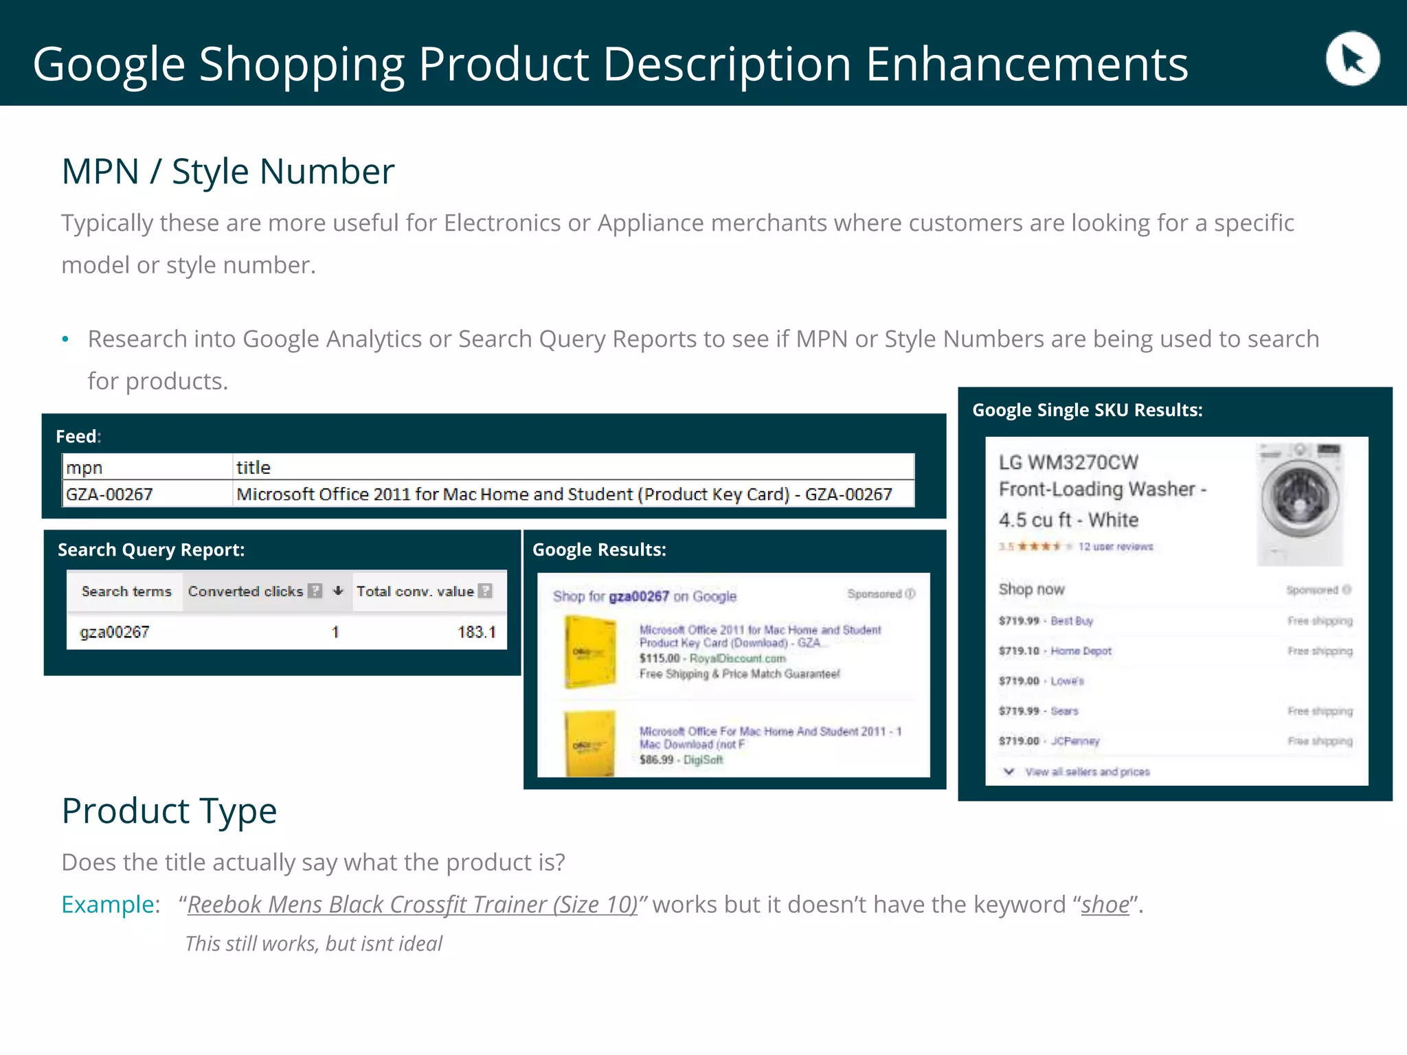
Task: Click the underlined Reebok Mens Black Crossfit Trainer text
Action: (413, 905)
